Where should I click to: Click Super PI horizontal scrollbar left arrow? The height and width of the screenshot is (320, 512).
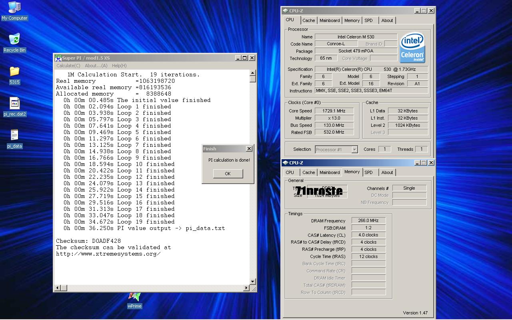(x=58, y=288)
